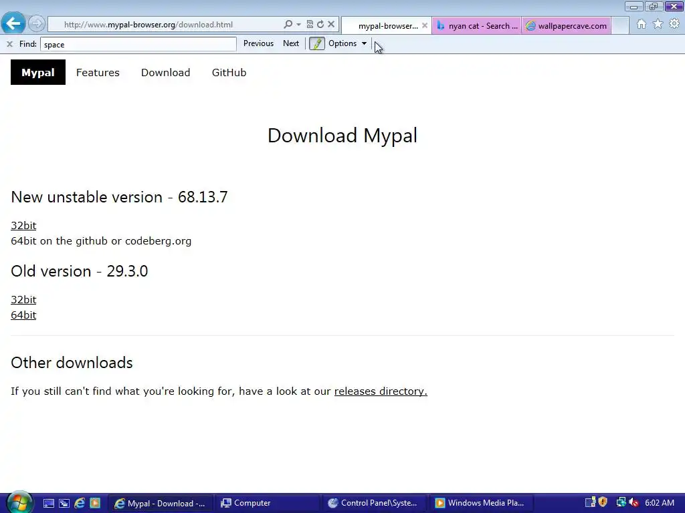Viewport: 685px width, 513px height.
Task: Select the mypal-browser tab
Action: pyautogui.click(x=386, y=26)
